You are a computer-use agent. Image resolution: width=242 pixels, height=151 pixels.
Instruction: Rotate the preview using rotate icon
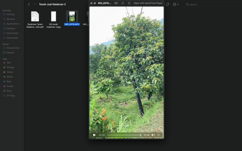123,3
